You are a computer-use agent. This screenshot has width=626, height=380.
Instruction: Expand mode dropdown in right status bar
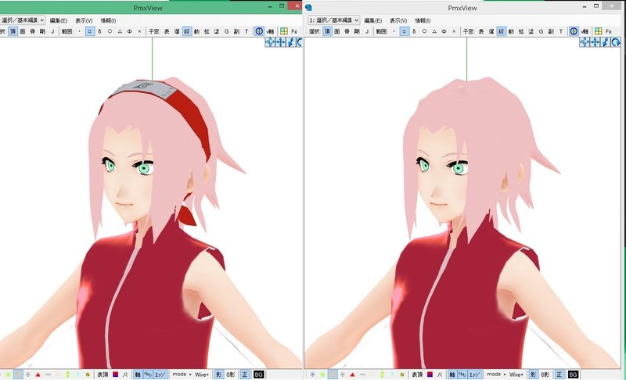coord(496,375)
